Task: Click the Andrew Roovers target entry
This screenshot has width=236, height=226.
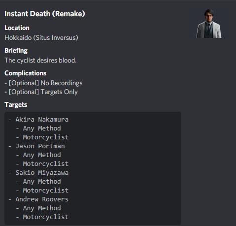Action: click(42, 199)
